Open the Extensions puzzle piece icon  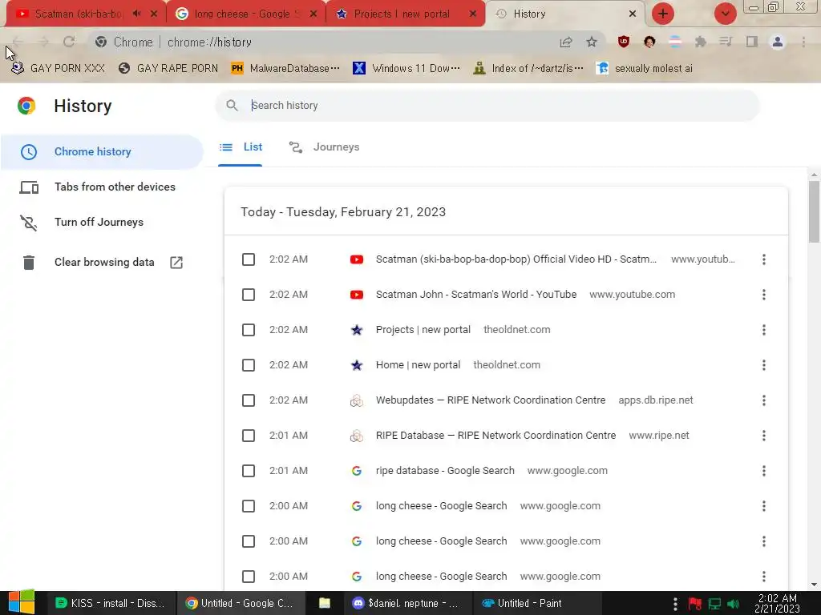point(701,42)
